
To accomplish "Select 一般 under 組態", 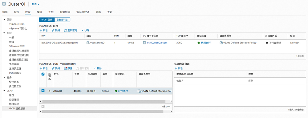I will click(x=12, y=37).
